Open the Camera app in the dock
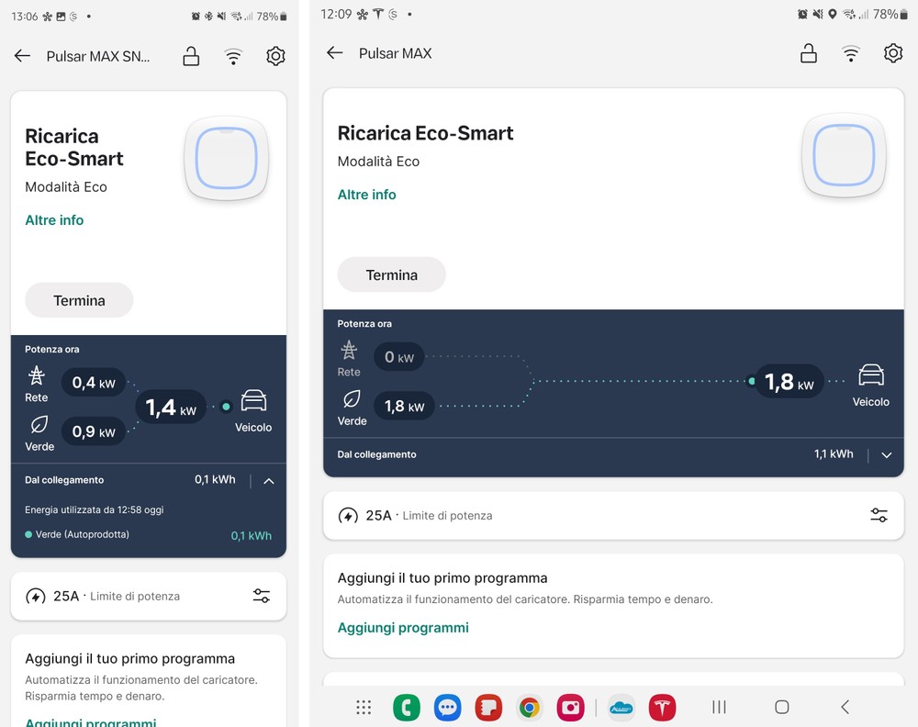918x727 pixels. (571, 707)
